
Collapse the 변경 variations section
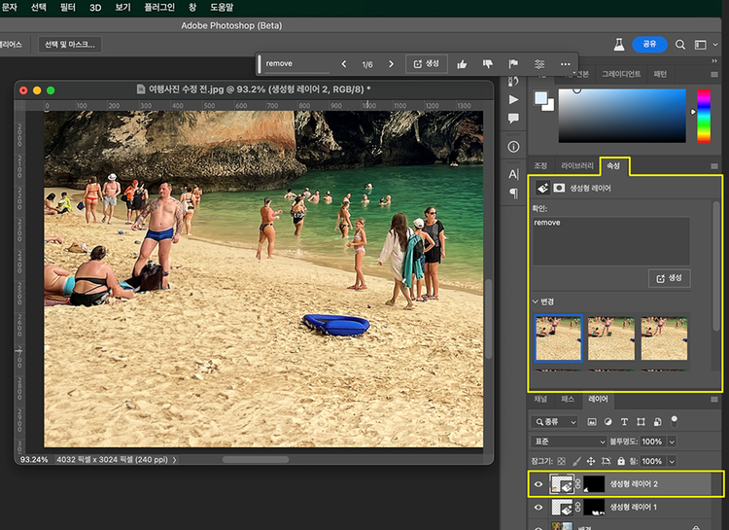535,301
